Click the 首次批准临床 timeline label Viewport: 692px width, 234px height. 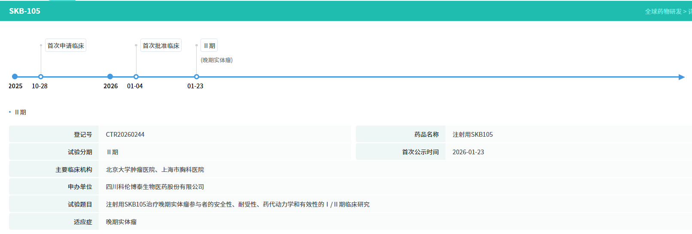[161, 45]
